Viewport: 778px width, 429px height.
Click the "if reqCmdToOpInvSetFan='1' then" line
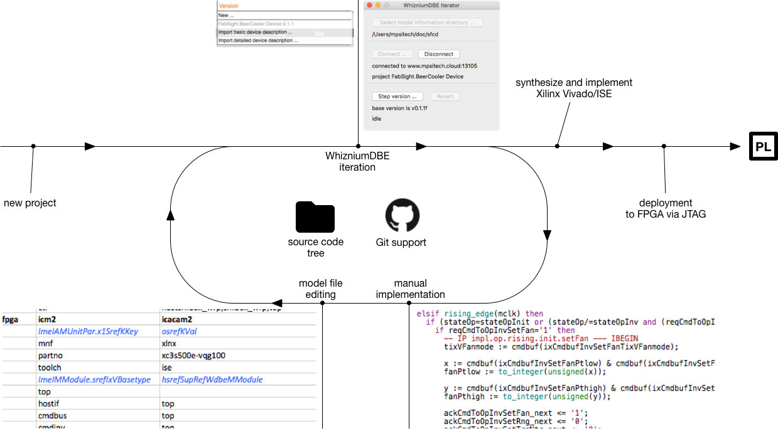[504, 331]
